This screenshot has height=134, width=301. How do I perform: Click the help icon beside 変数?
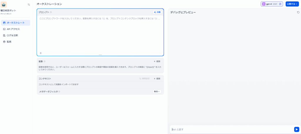[x=45, y=61]
